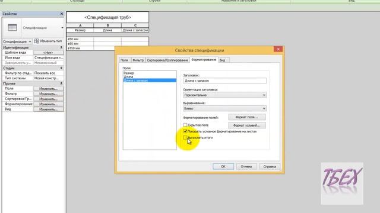Select column A header in schedule
This screenshot has height=213, width=380.
coord(80,25)
